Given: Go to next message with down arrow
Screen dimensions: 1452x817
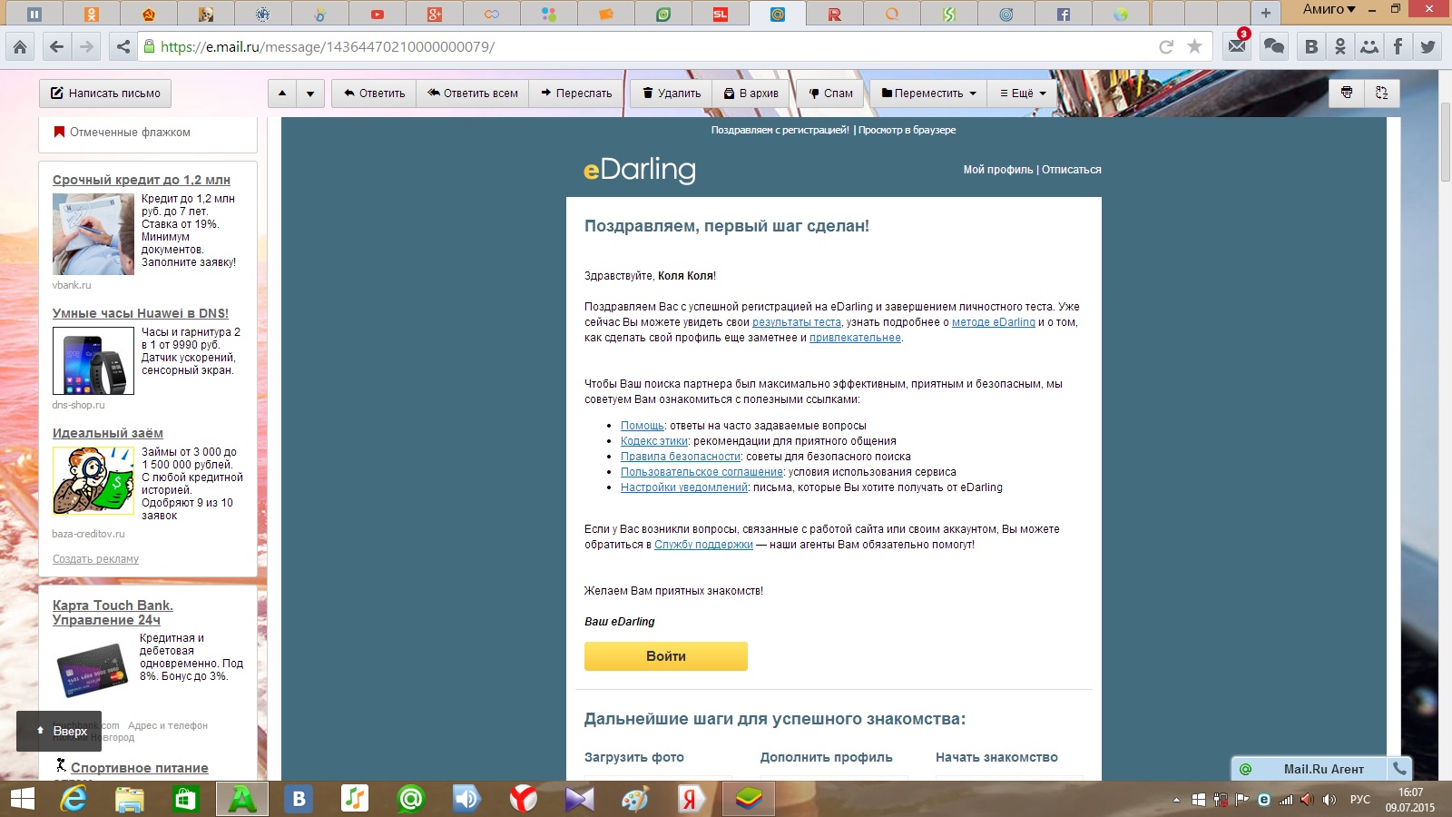Looking at the screenshot, I should [x=310, y=93].
